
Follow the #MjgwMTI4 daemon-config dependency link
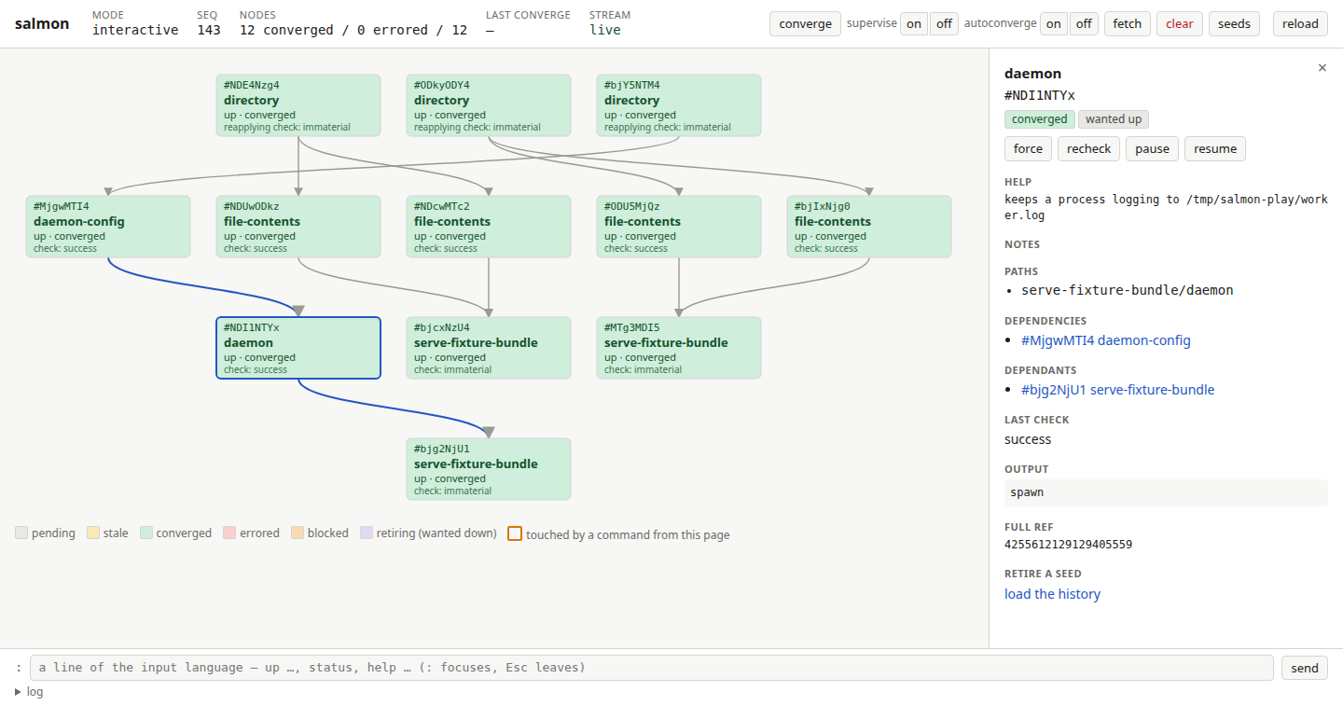[1106, 340]
